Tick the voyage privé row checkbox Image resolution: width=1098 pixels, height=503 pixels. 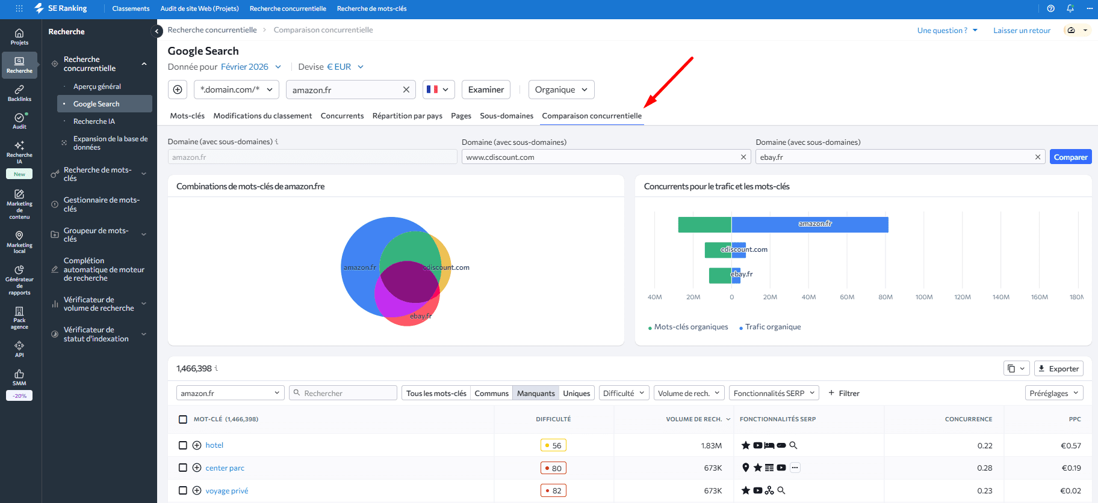[183, 490]
